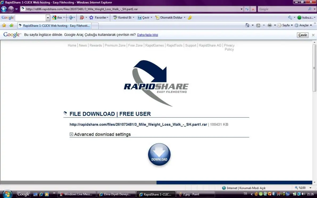Open the zoom level %100 dropdown
The width and height of the screenshot is (317, 198).
pyautogui.click(x=310, y=188)
